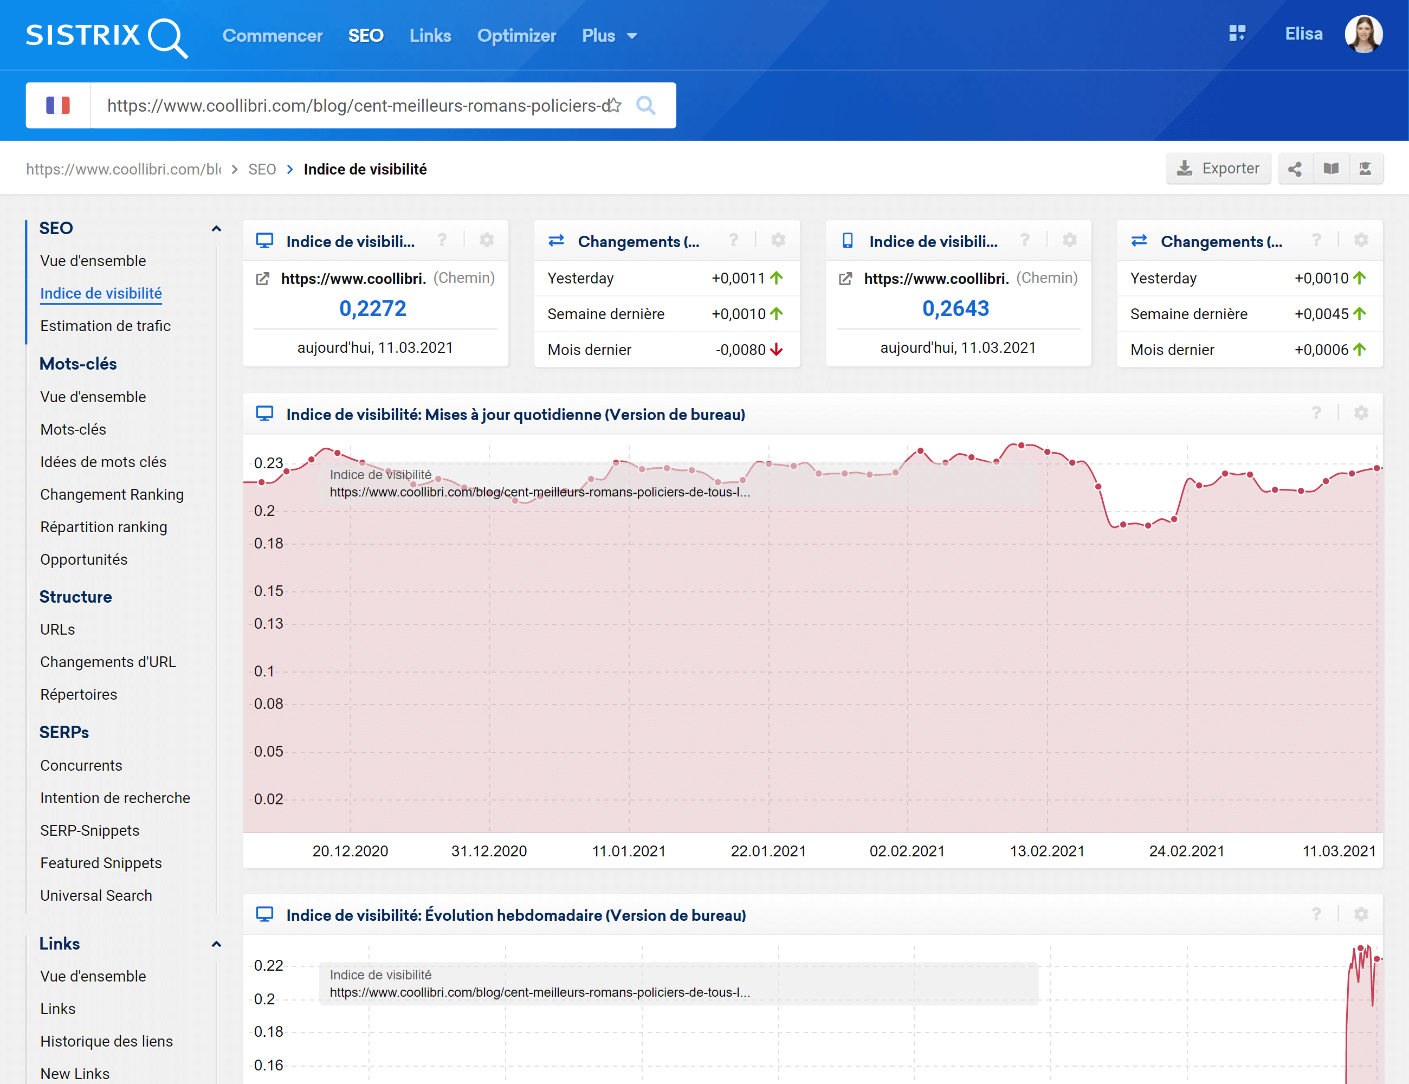Run the search with magnifier icon
Image resolution: width=1409 pixels, height=1084 pixels.
pyautogui.click(x=646, y=105)
